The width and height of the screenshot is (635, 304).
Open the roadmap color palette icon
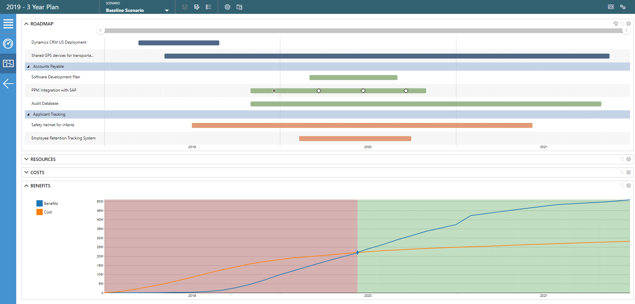[616, 24]
